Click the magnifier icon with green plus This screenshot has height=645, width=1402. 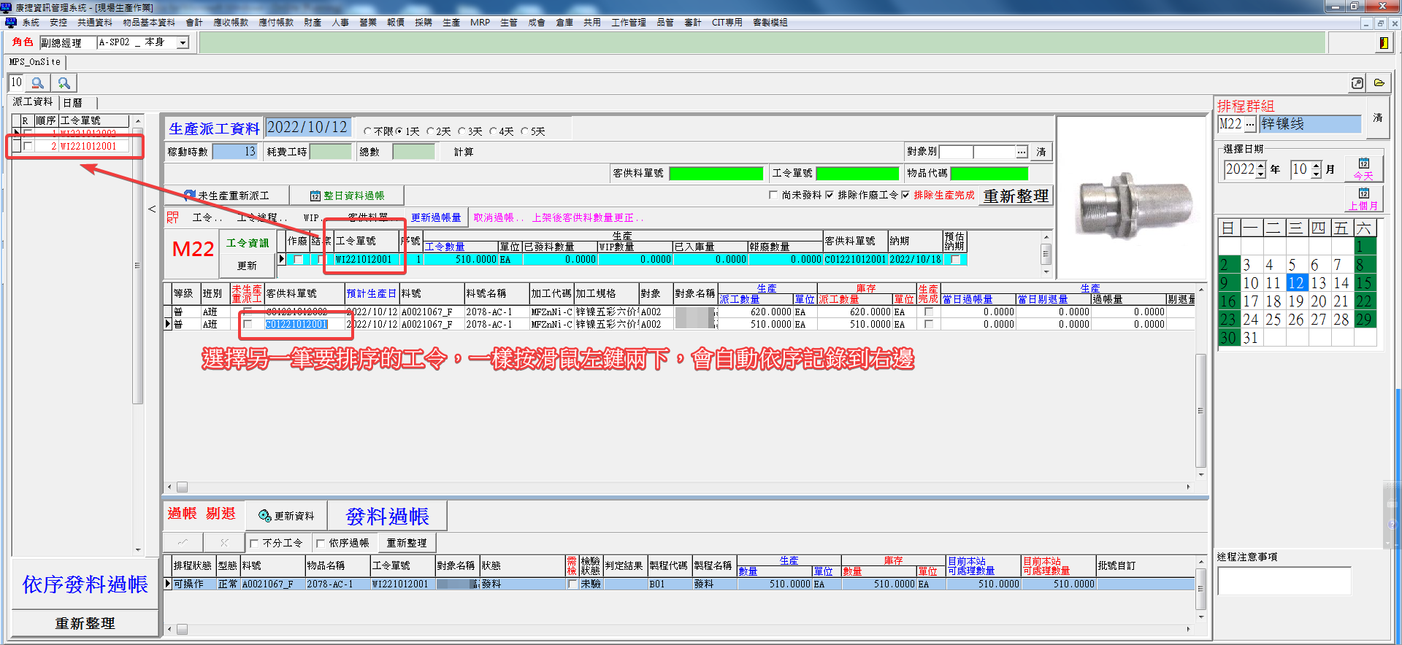64,83
